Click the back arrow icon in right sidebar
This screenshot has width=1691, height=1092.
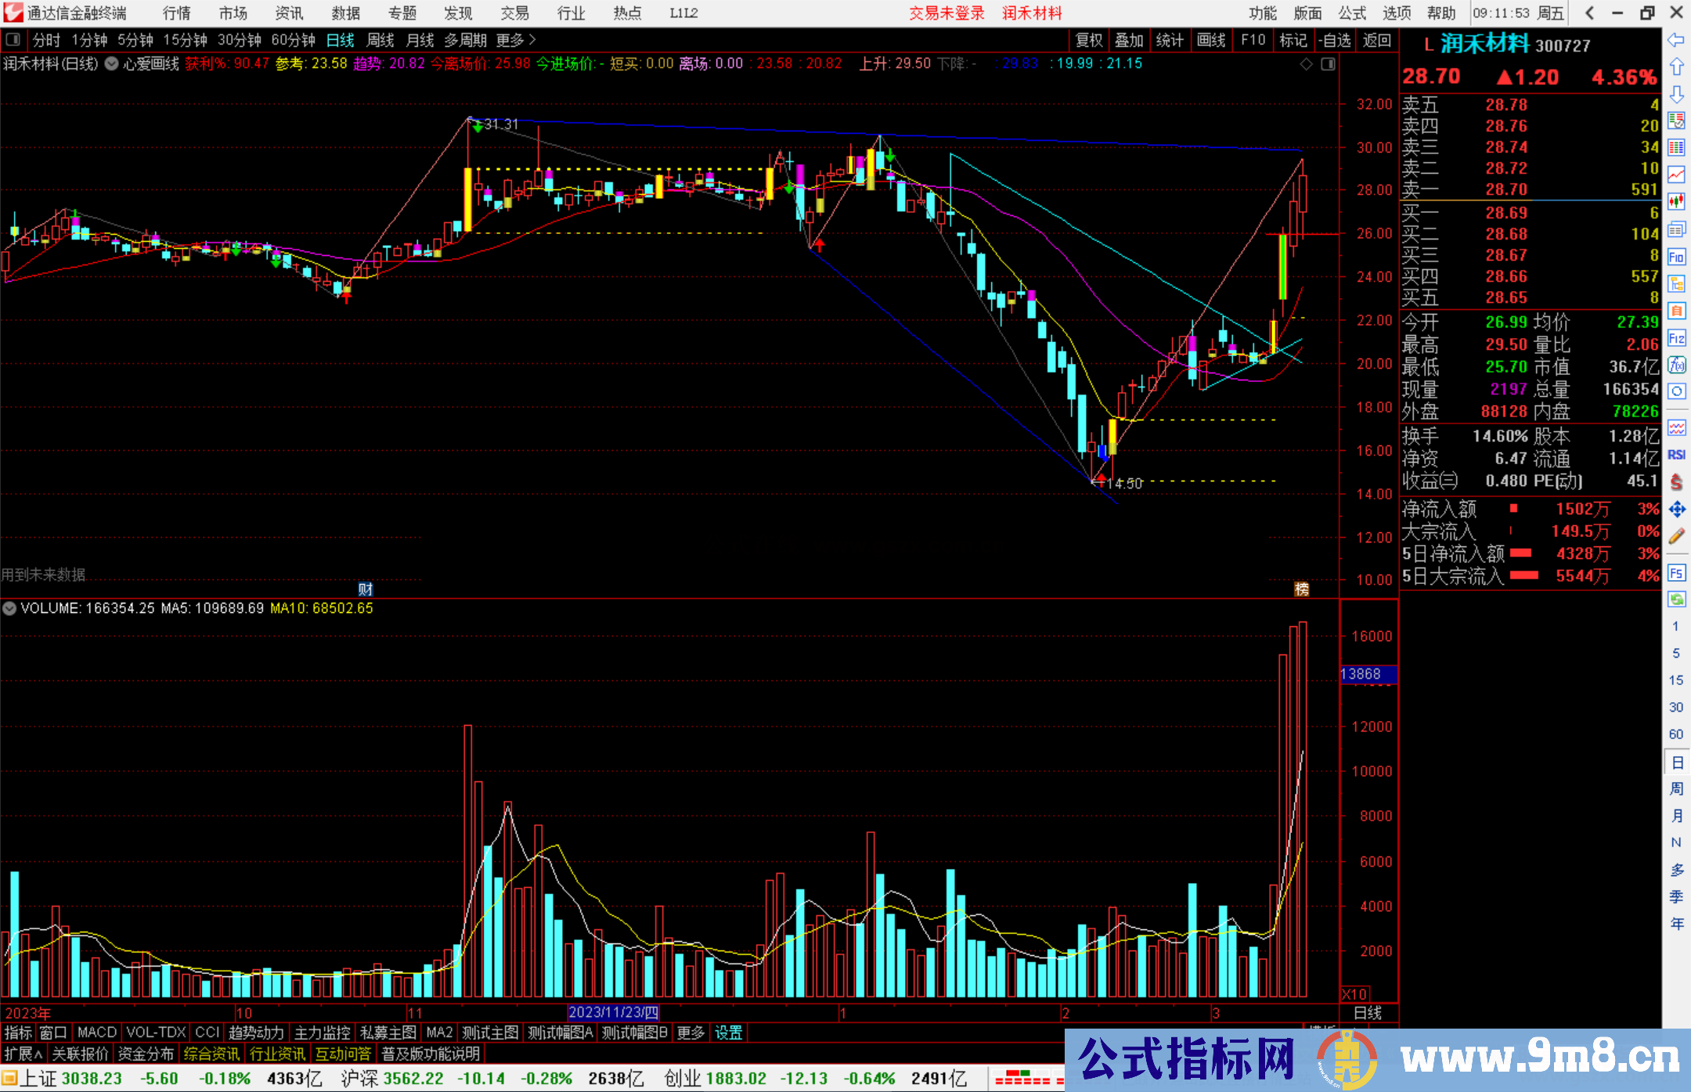pyautogui.click(x=1676, y=39)
